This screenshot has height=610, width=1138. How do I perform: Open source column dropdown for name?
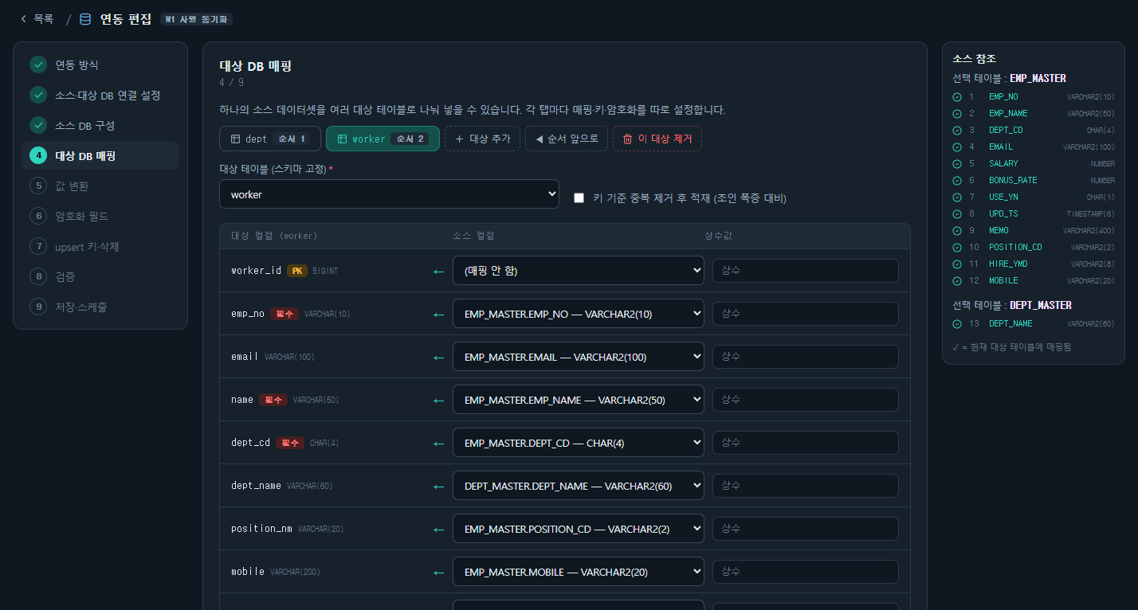[579, 400]
